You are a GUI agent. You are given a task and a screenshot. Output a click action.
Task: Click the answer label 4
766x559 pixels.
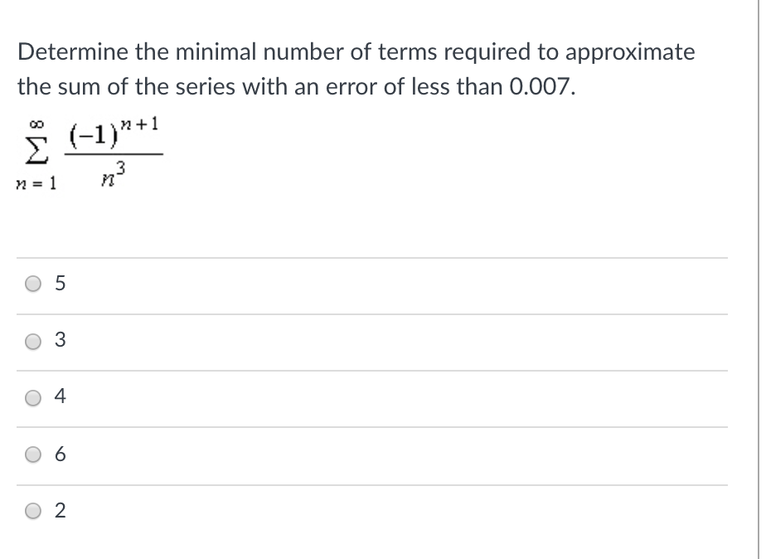click(x=59, y=397)
